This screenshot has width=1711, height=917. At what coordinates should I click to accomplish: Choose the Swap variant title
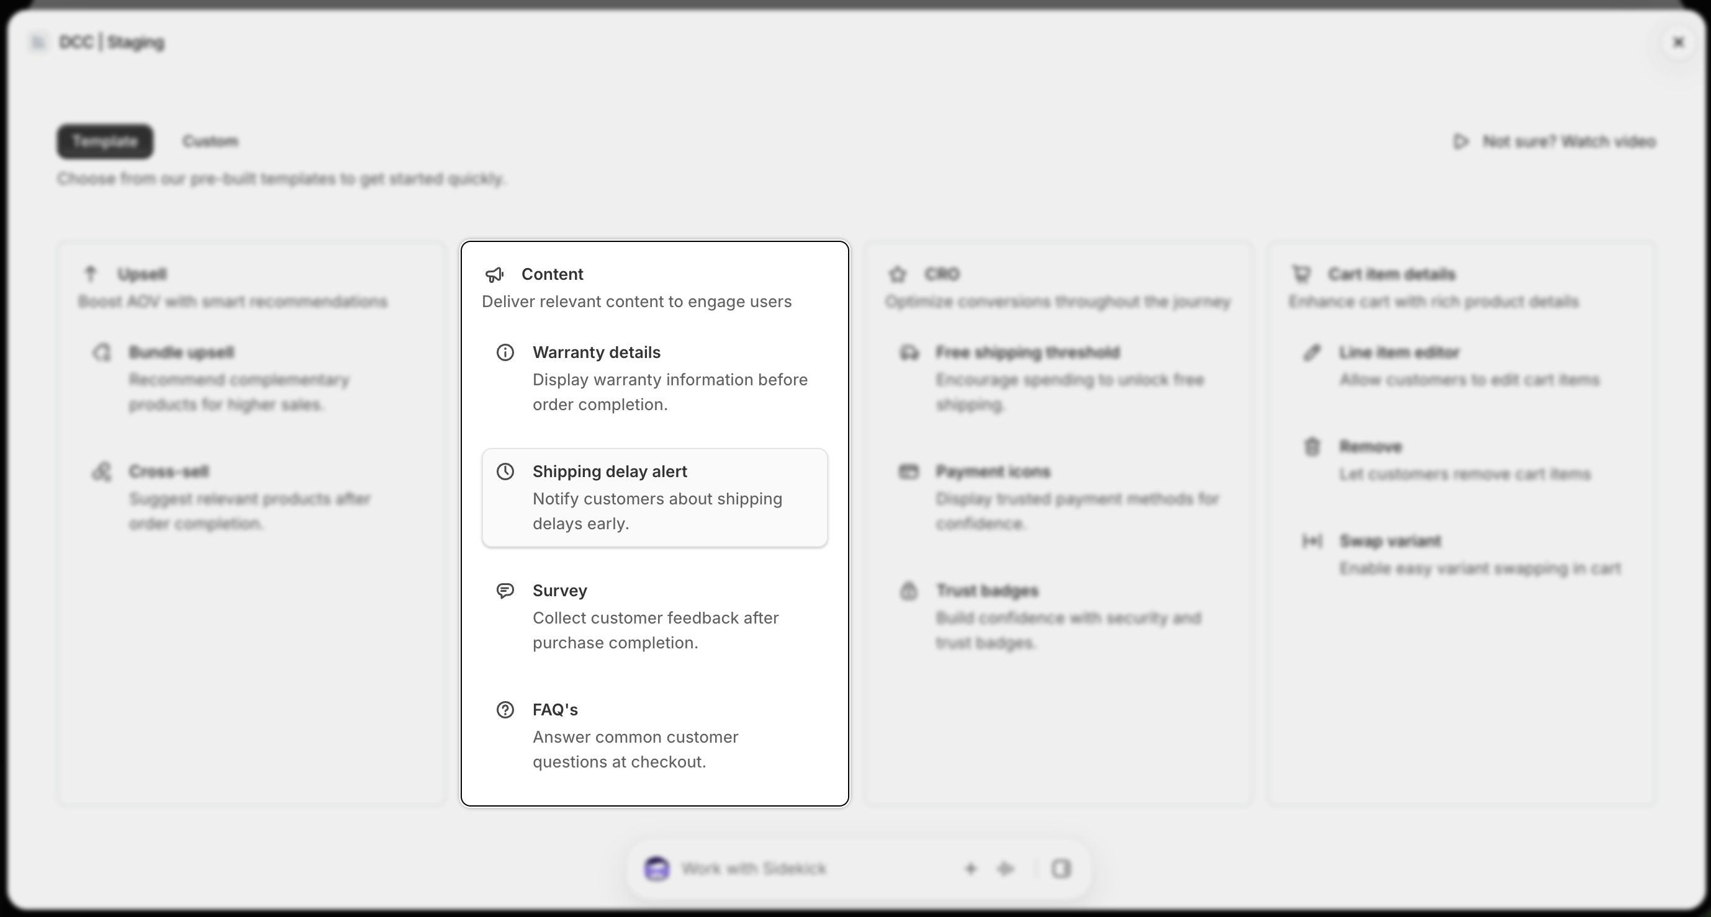pyautogui.click(x=1390, y=541)
